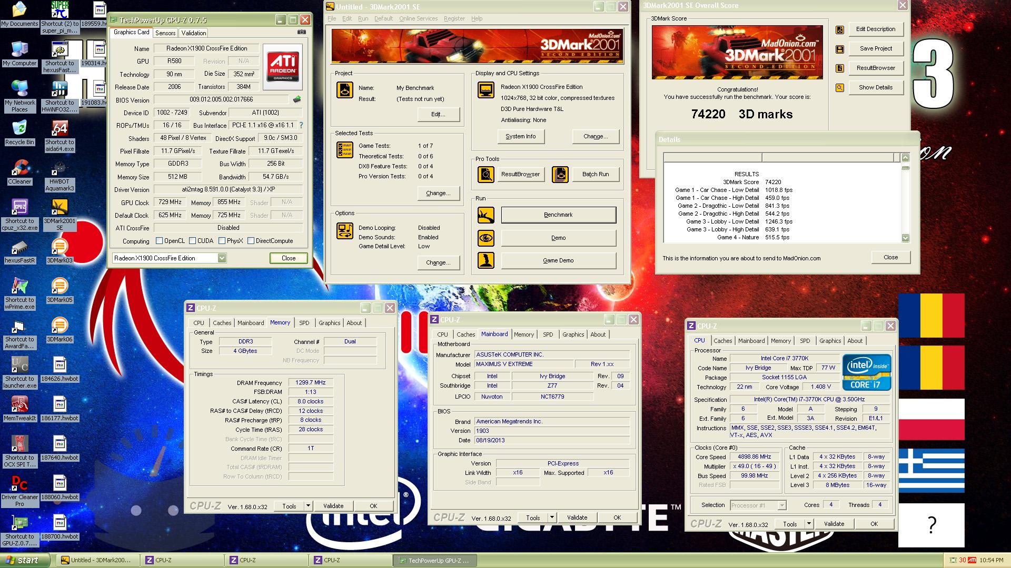This screenshot has width=1011, height=568.
Task: Click the Show Details magnifier icon
Action: (840, 88)
